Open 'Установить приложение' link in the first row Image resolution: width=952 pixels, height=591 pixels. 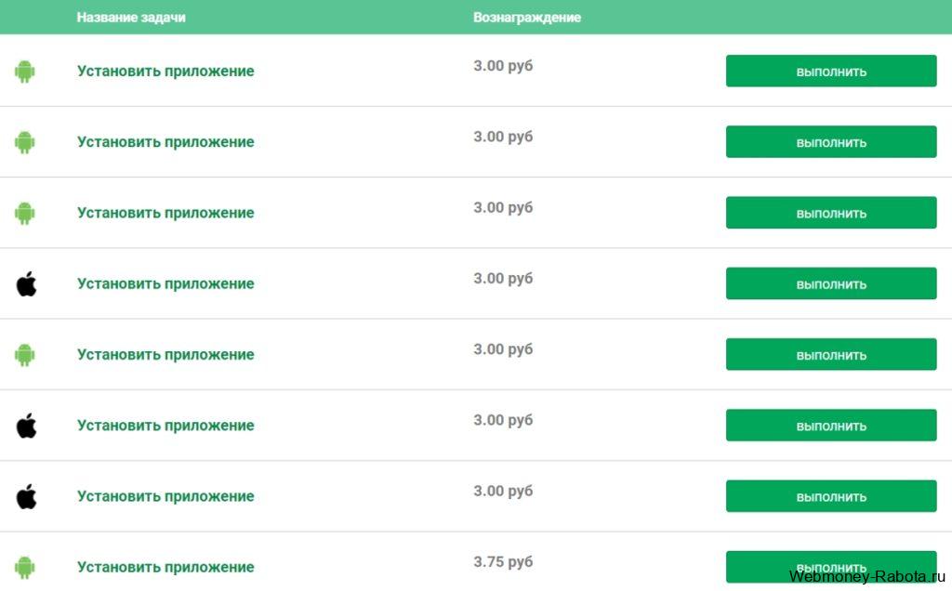click(165, 71)
